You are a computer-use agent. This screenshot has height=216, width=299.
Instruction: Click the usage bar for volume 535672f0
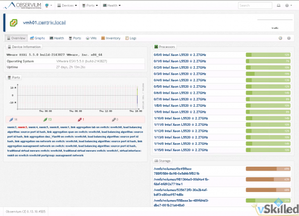(x=268, y=190)
